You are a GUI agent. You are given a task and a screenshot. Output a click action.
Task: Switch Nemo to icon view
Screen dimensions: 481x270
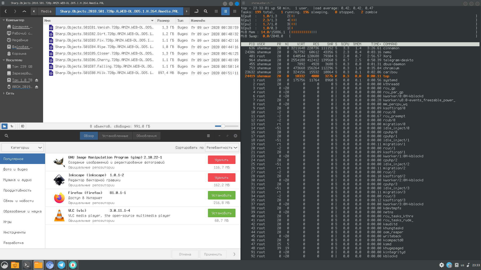click(216, 11)
